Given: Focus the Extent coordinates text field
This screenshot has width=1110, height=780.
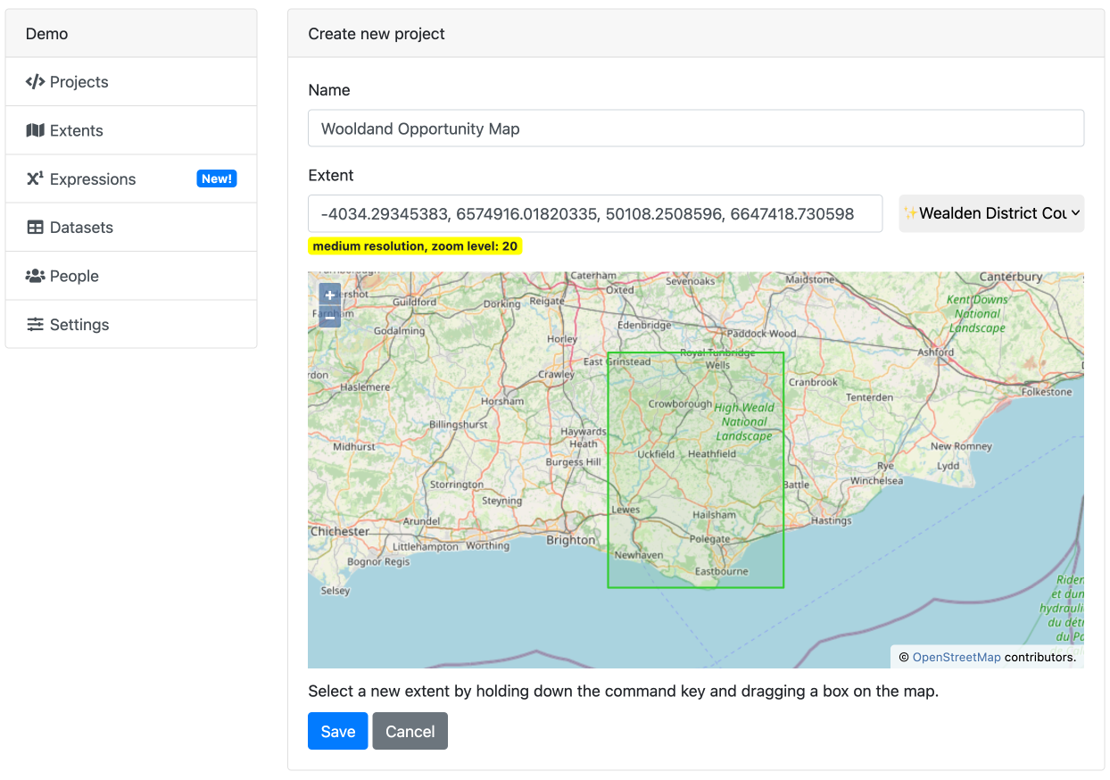Looking at the screenshot, I should pos(594,213).
